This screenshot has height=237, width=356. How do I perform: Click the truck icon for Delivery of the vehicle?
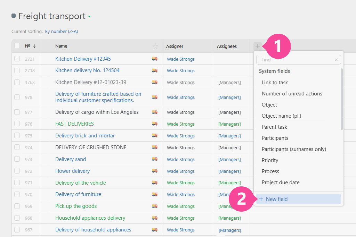(155, 183)
